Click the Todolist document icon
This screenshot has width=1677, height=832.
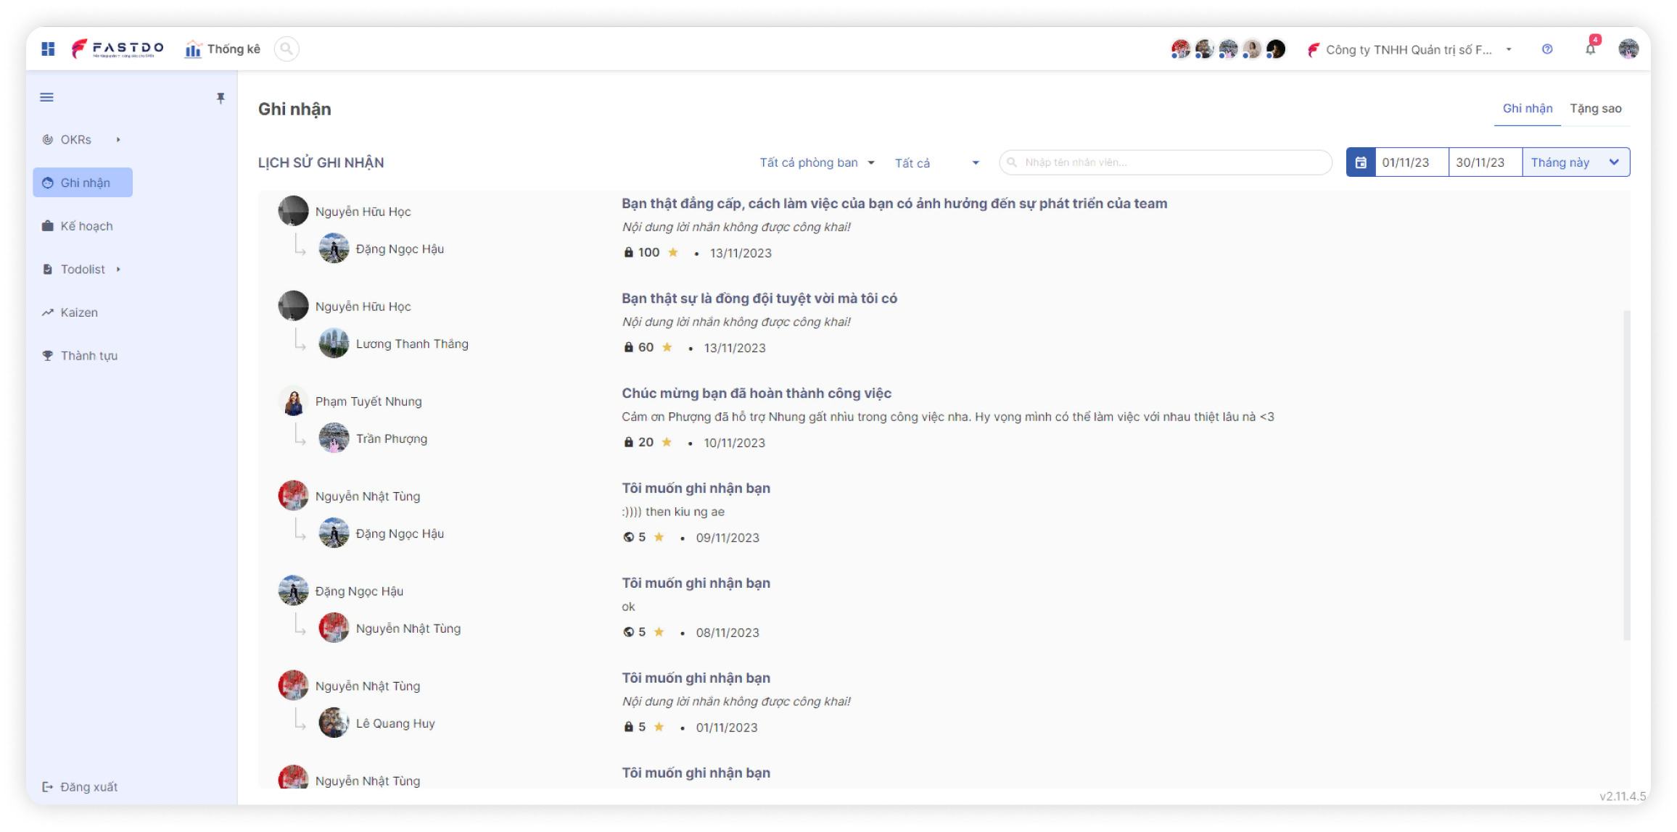(48, 269)
